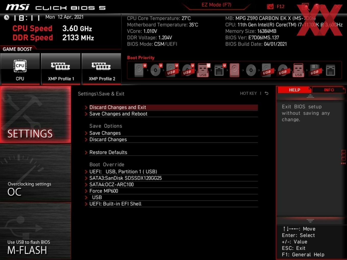Click the arrow beside standalone Discard Changes
The width and height of the screenshot is (347, 260).
pyautogui.click(x=86, y=139)
